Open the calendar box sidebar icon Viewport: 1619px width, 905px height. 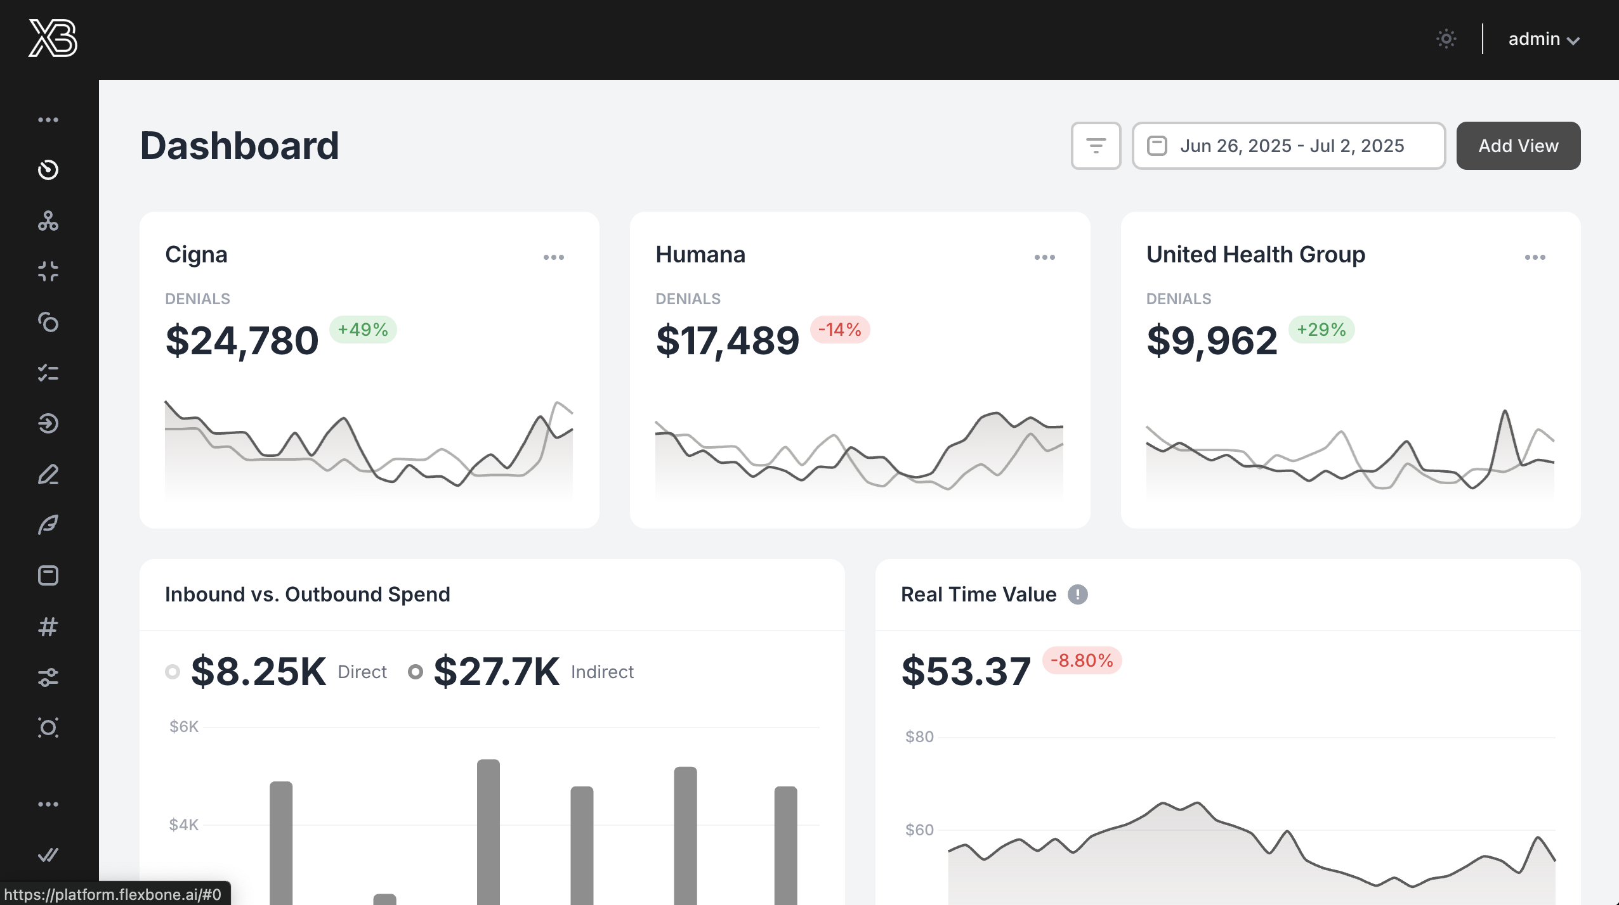[x=48, y=575]
